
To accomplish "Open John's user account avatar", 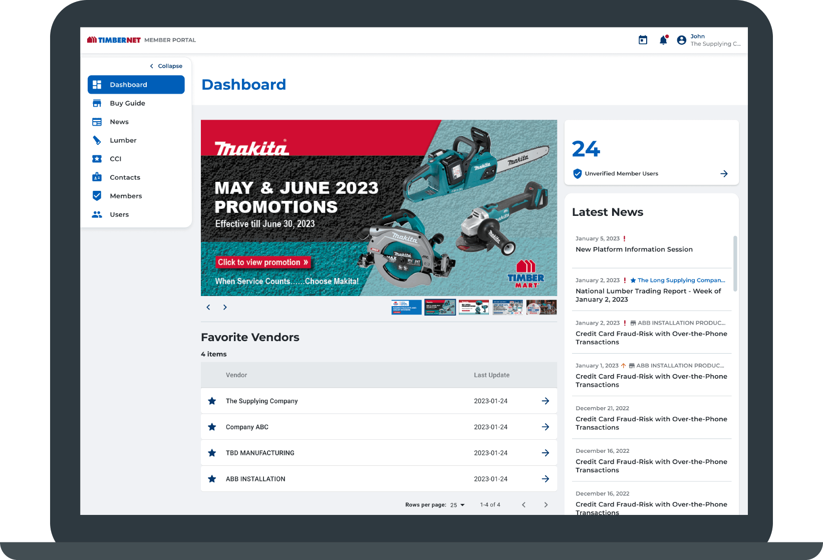I will pos(681,40).
